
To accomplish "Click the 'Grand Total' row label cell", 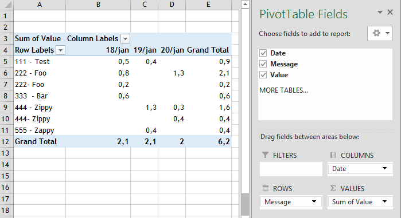I will click(x=40, y=141).
